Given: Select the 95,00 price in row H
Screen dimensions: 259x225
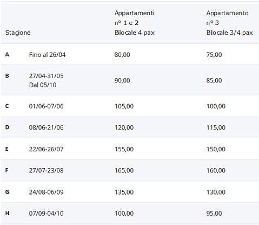Looking at the screenshot, I should point(214,214).
